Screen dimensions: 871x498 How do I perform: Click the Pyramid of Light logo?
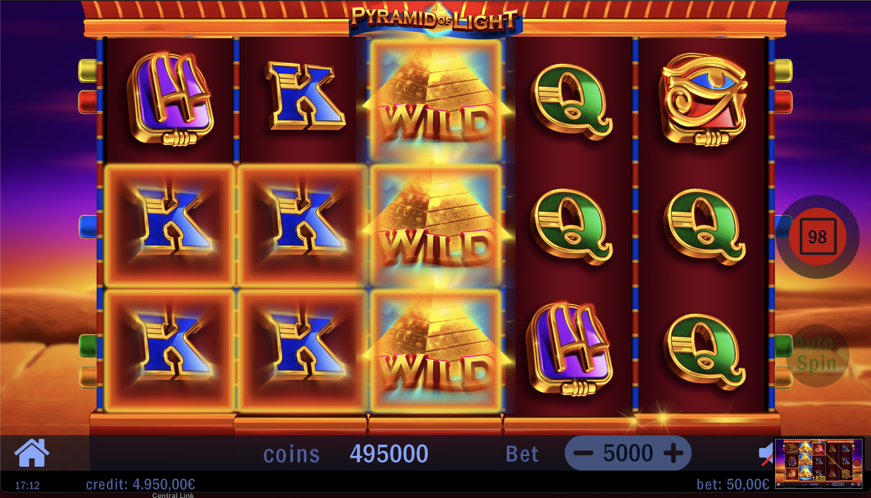click(x=436, y=20)
